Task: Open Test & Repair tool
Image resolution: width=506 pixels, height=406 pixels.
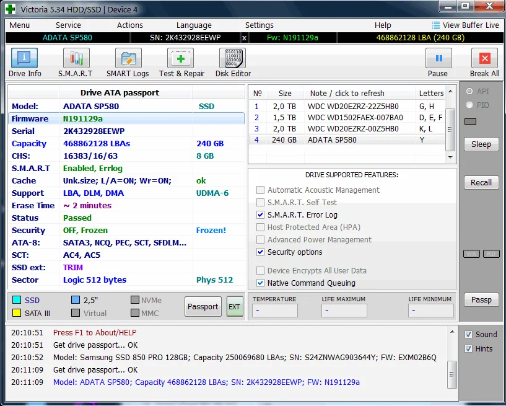Action: [x=180, y=58]
